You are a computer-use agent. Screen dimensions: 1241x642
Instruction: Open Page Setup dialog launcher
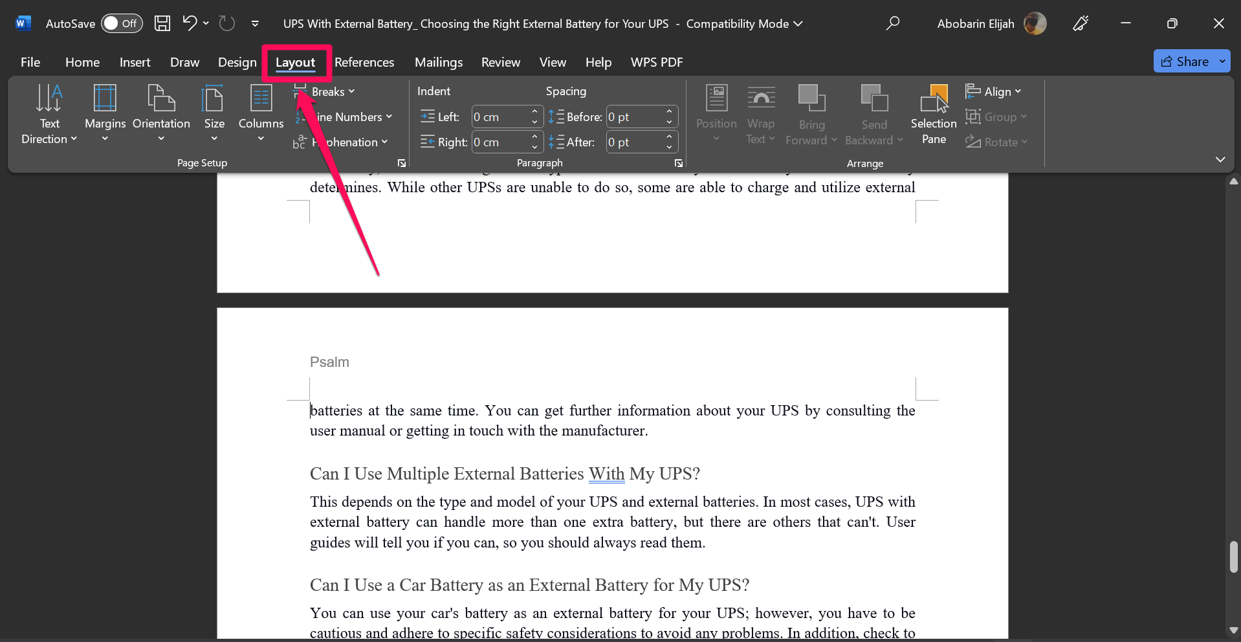pos(402,163)
